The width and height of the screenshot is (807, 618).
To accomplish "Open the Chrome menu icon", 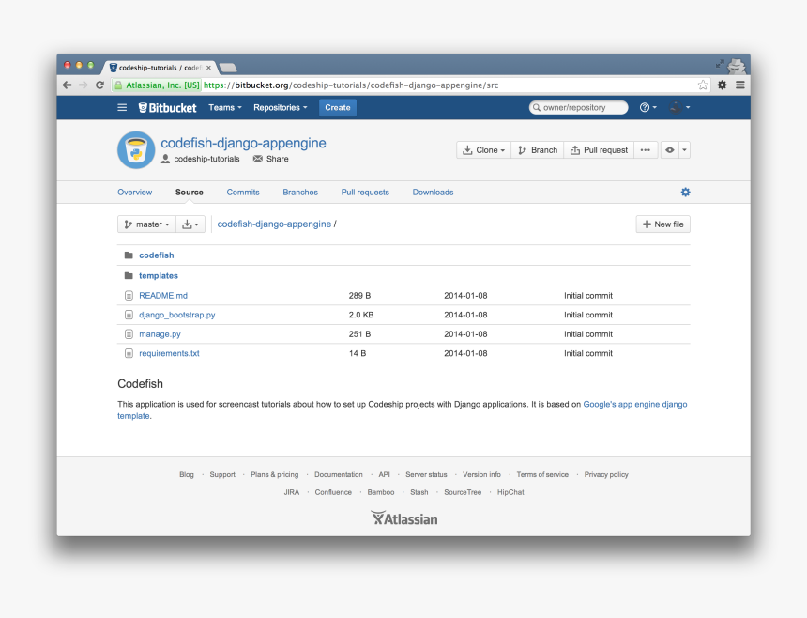I will [x=740, y=85].
